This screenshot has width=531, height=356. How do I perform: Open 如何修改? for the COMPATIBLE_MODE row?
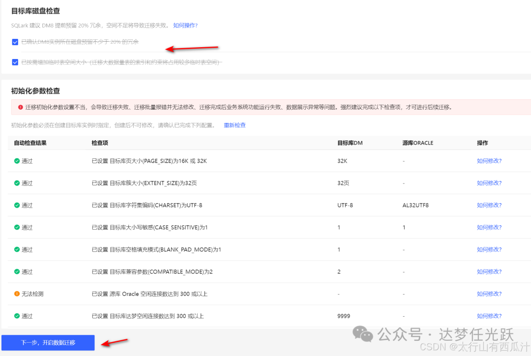click(489, 271)
